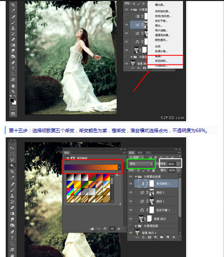Select the Zoom magnifier tool
Image resolution: width=224 pixels, height=257 pixels.
click(13, 91)
